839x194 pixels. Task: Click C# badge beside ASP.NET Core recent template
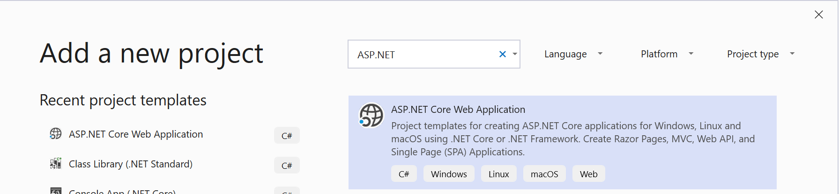point(287,135)
